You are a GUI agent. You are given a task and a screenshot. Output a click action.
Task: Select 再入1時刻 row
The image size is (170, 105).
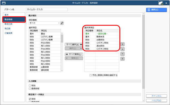pos(45,46)
